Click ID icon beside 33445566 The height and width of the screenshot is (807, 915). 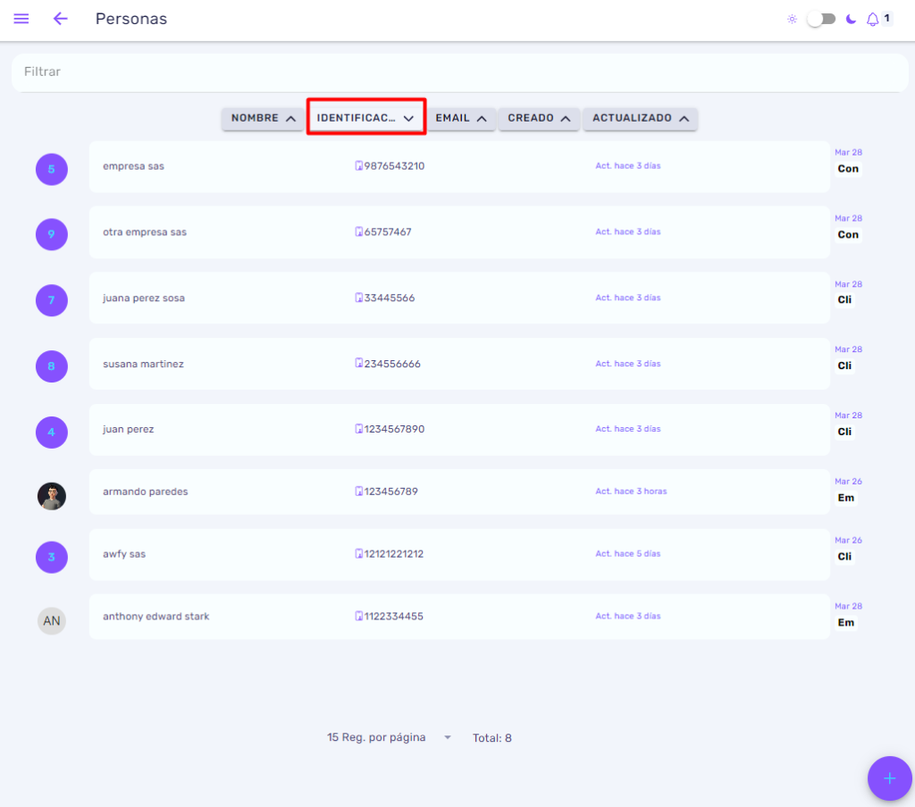(x=359, y=298)
